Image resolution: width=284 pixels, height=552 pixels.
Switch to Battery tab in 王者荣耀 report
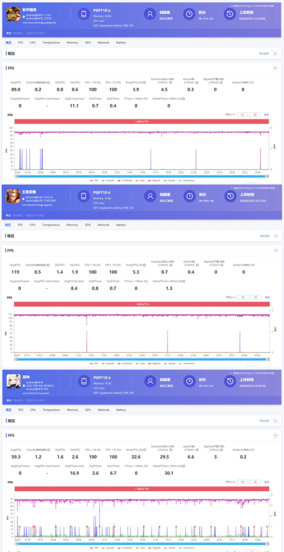coord(121,225)
